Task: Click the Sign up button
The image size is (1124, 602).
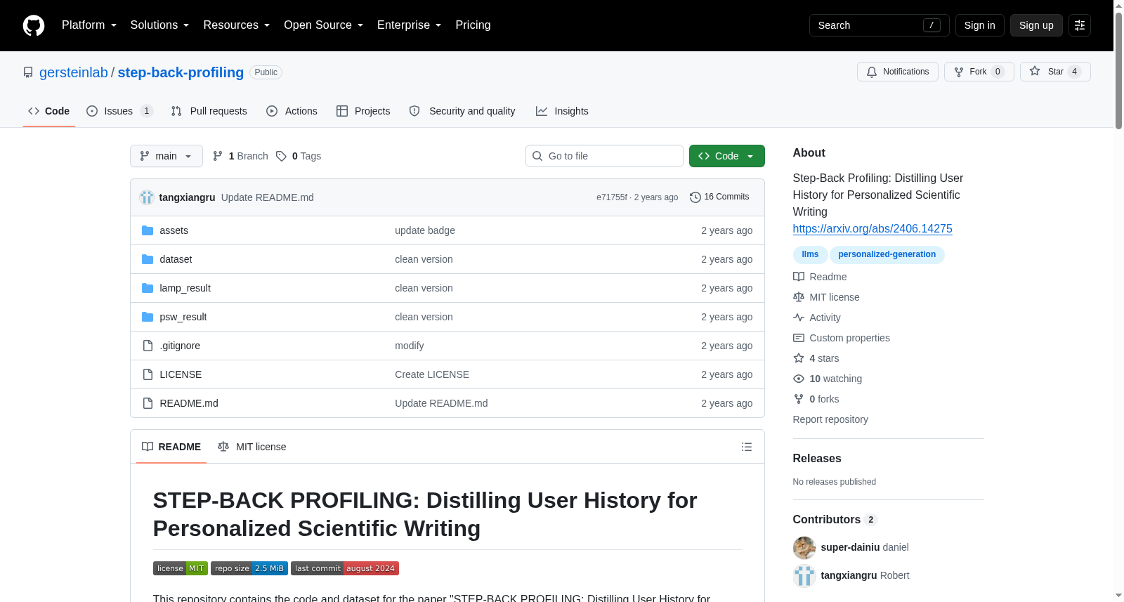Action: pos(1036,25)
